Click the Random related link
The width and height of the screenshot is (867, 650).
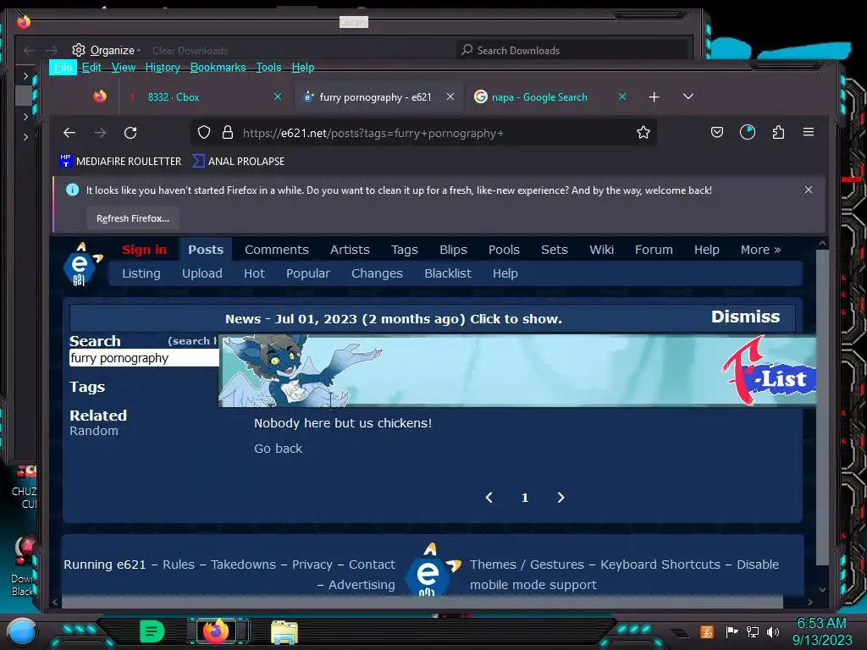click(x=94, y=431)
